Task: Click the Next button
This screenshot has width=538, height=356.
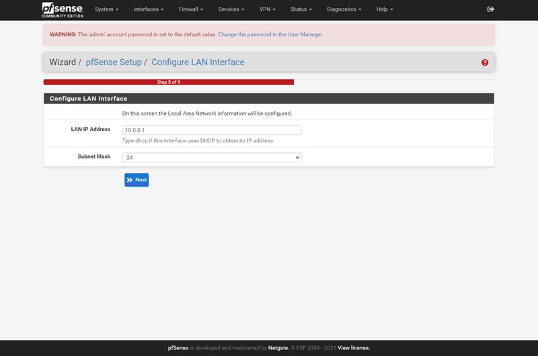Action: (x=137, y=180)
